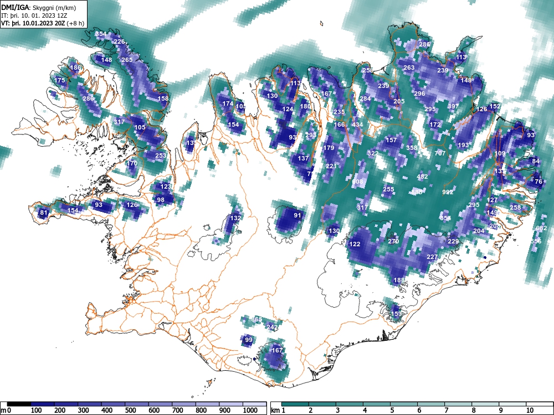Click the 354 visibility value on the map
Image resolution: width=554 pixels, height=415 pixels.
click(x=101, y=34)
